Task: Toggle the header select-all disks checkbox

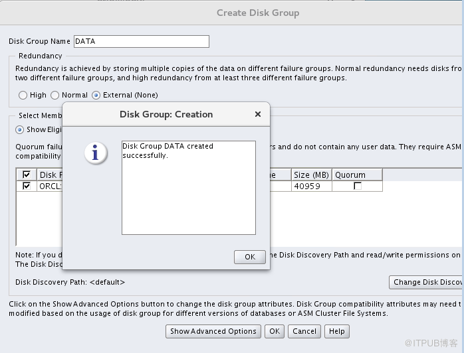Action: point(27,175)
